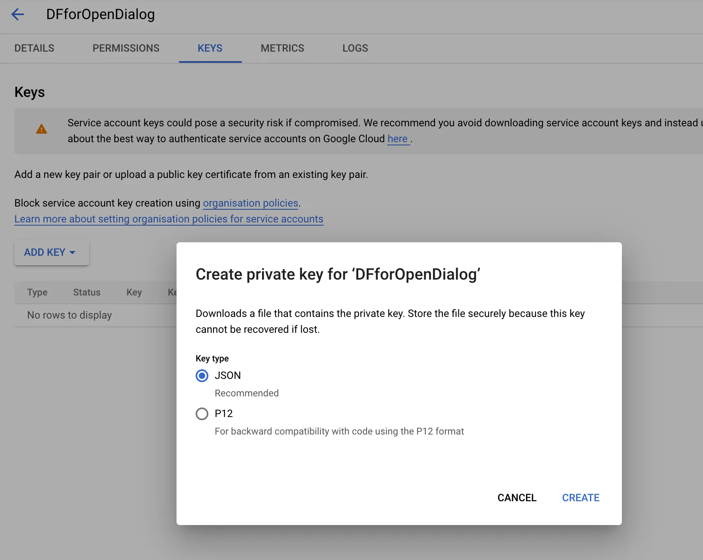
Task: Click the Status column header
Action: (x=87, y=292)
